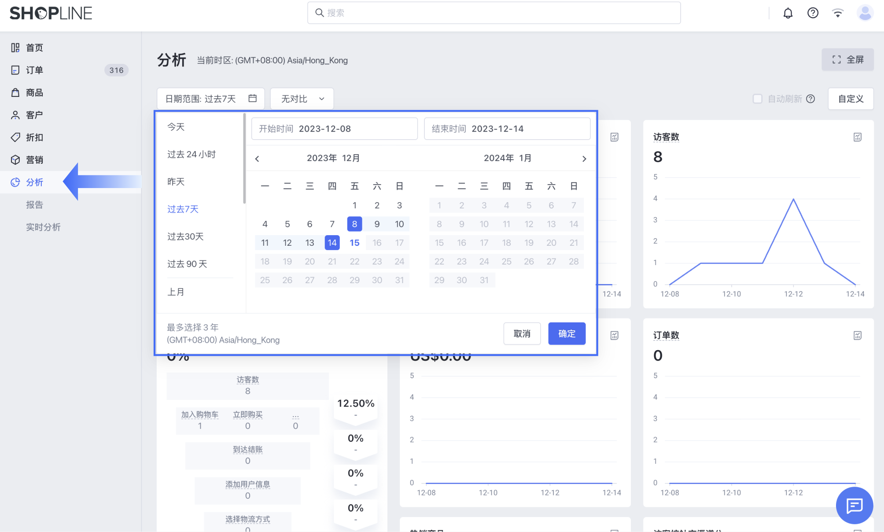Select 报告 in the sidebar menu
Viewport: 884px width, 532px height.
click(x=35, y=204)
